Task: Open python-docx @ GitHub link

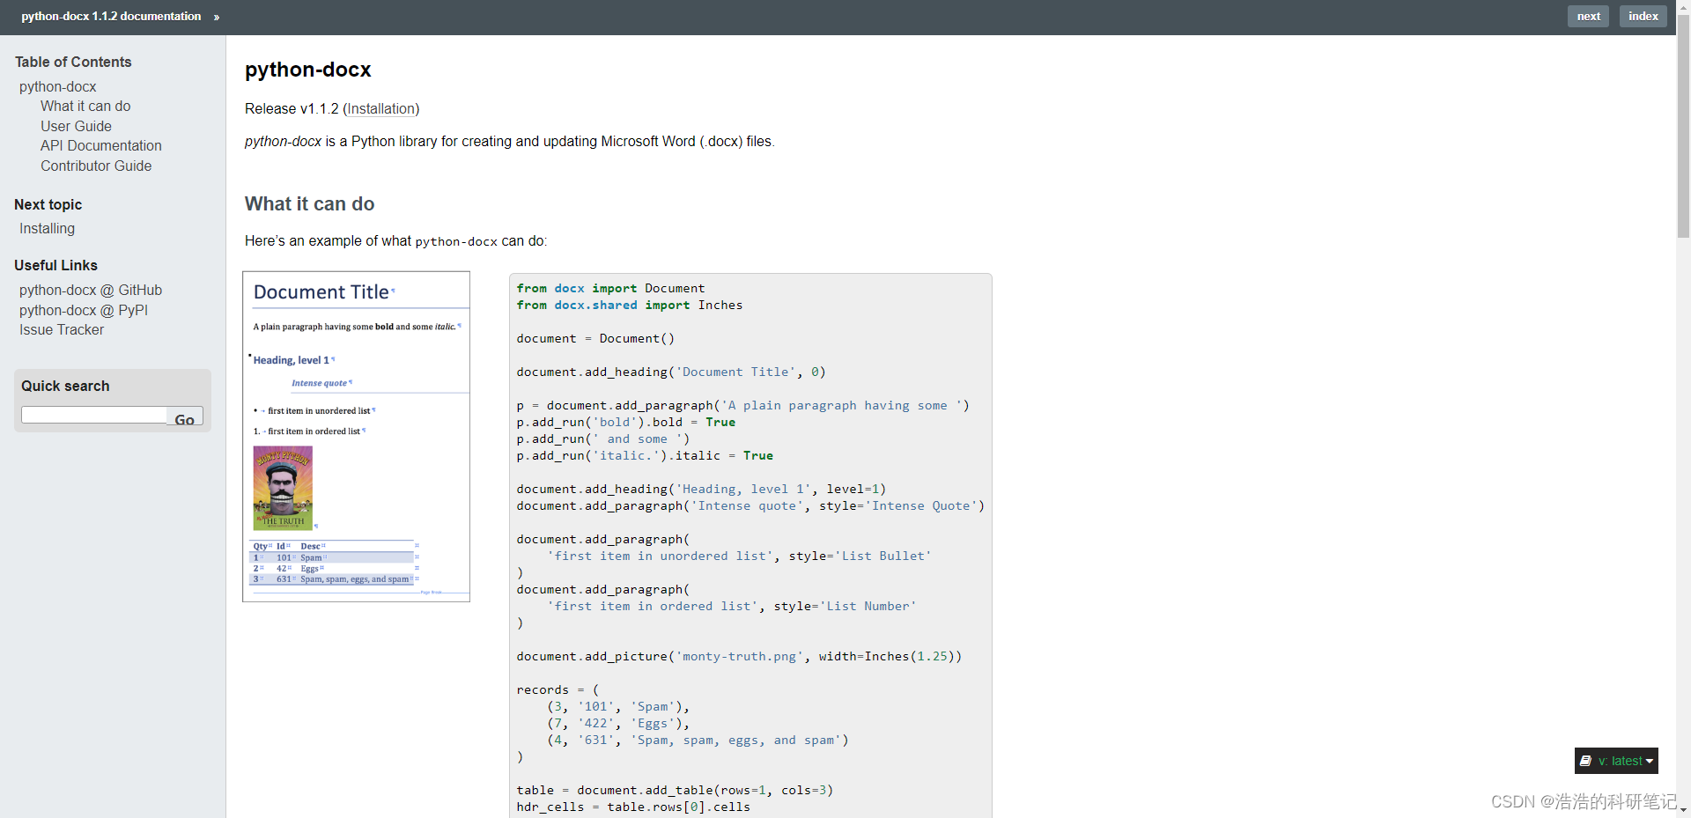Action: coord(91,290)
